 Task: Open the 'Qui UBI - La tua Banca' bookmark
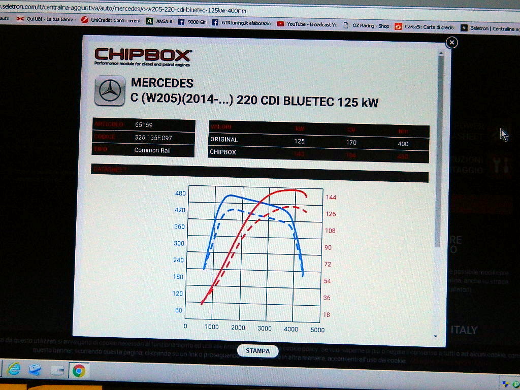pos(45,19)
